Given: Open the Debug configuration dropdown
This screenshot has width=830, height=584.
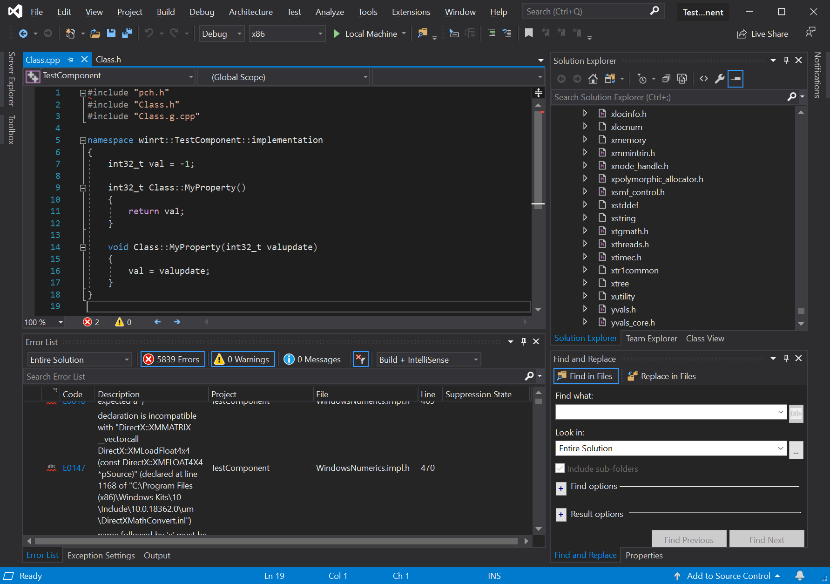Looking at the screenshot, I should pos(222,34).
